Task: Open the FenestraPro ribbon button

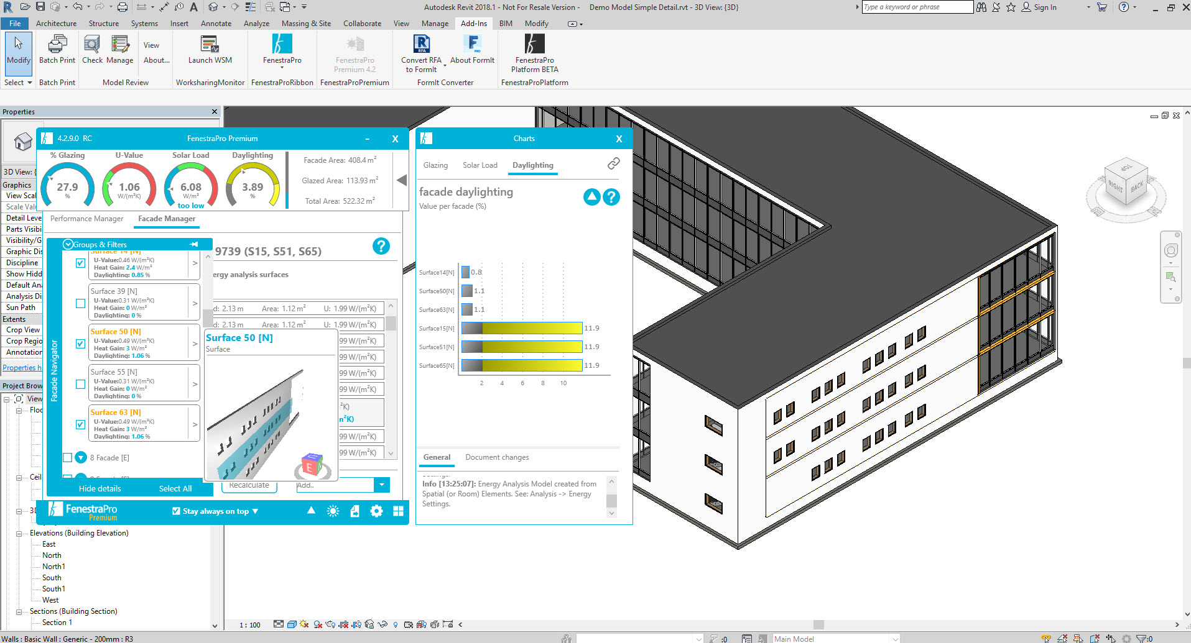Action: pyautogui.click(x=282, y=45)
